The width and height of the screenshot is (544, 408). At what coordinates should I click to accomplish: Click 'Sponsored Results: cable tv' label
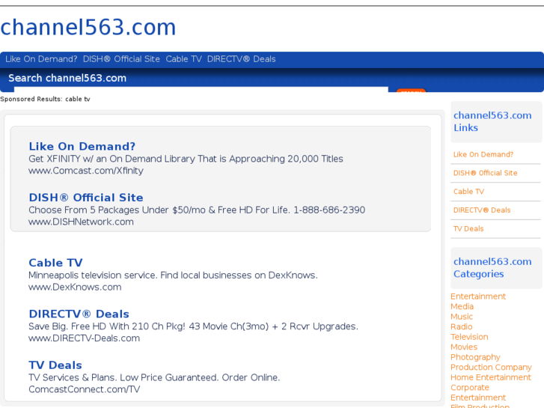[45, 99]
